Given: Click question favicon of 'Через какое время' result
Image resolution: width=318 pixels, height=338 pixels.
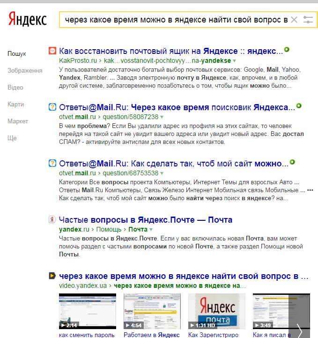Looking at the screenshot, I should 52,107.
